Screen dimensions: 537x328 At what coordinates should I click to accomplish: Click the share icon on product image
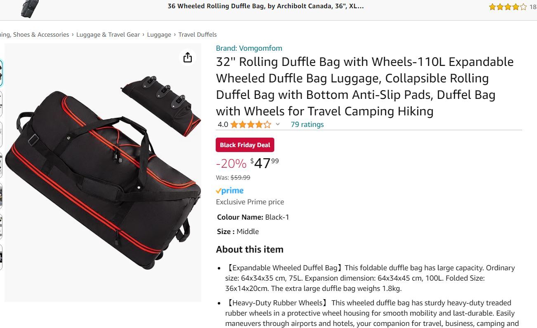click(188, 58)
